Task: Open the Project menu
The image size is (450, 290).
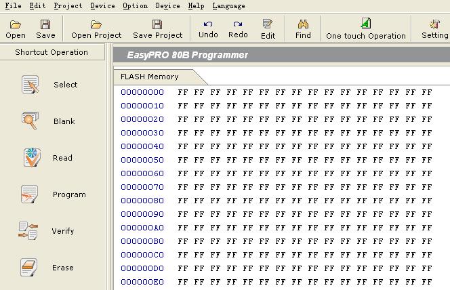Action: click(68, 5)
